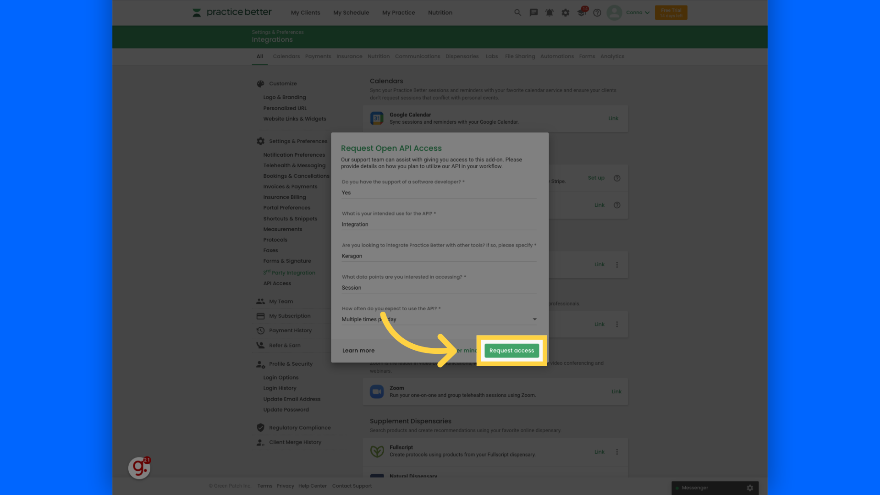
Task: Open Messenger settings gear icon
Action: (750, 488)
